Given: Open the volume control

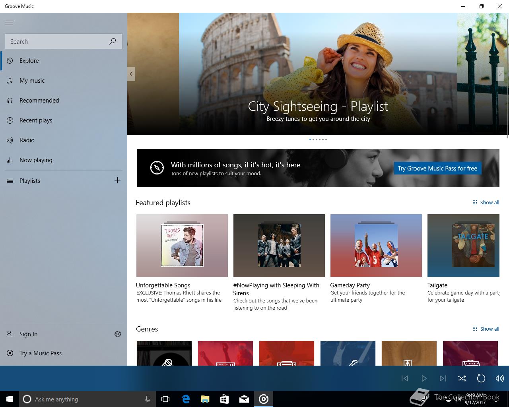Looking at the screenshot, I should point(500,378).
